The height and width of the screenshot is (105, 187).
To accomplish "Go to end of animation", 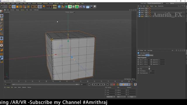I will (108, 85).
